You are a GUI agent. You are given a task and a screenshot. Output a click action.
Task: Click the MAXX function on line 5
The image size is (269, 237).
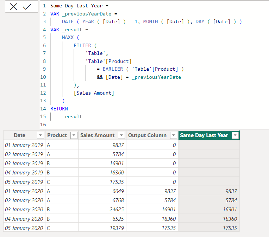click(x=68, y=37)
